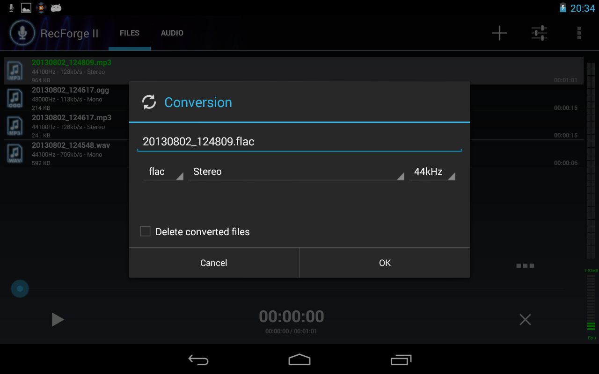This screenshot has width=599, height=374.
Task: Dismiss the dialog with Cancel
Action: click(213, 262)
